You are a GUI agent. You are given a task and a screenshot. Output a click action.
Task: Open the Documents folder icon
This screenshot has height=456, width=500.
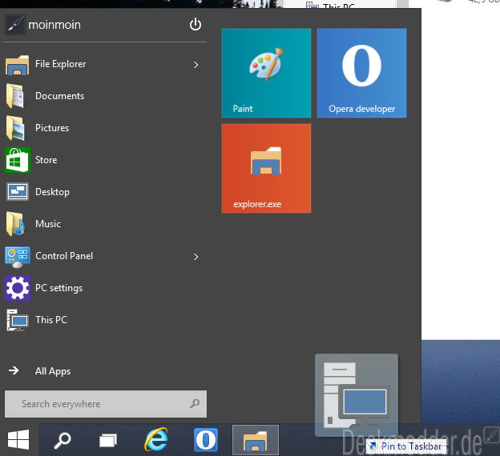coord(15,96)
